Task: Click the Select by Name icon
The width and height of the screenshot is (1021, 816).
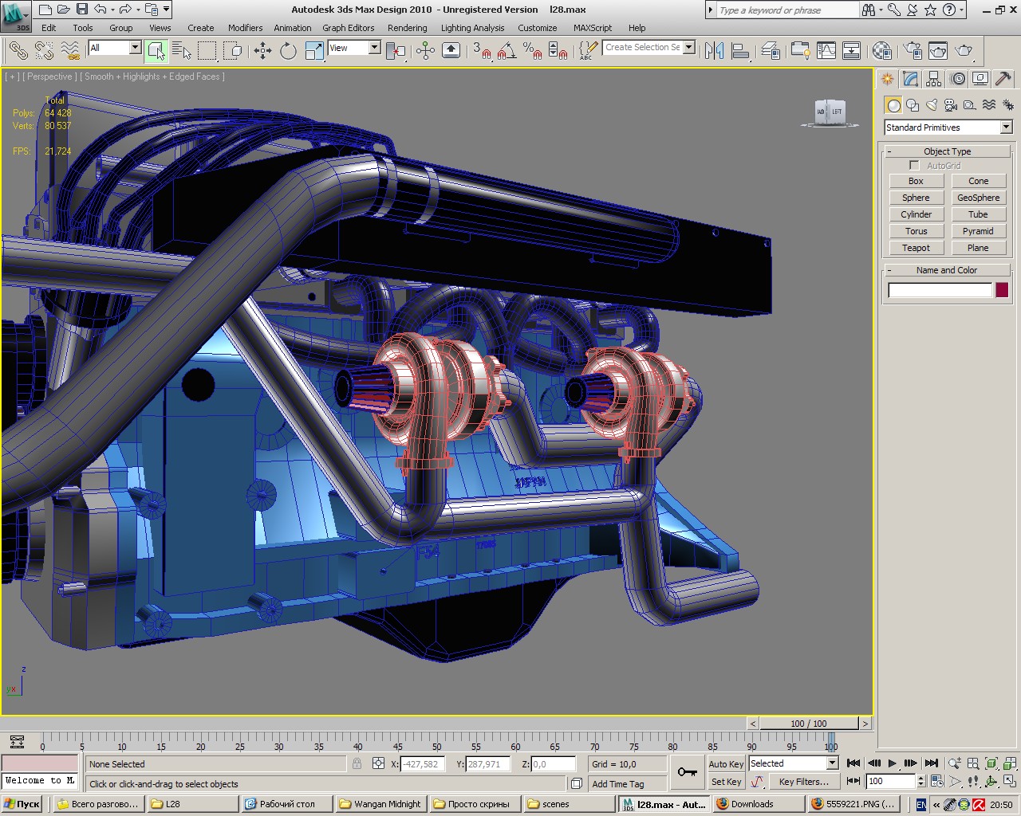Action: click(182, 51)
